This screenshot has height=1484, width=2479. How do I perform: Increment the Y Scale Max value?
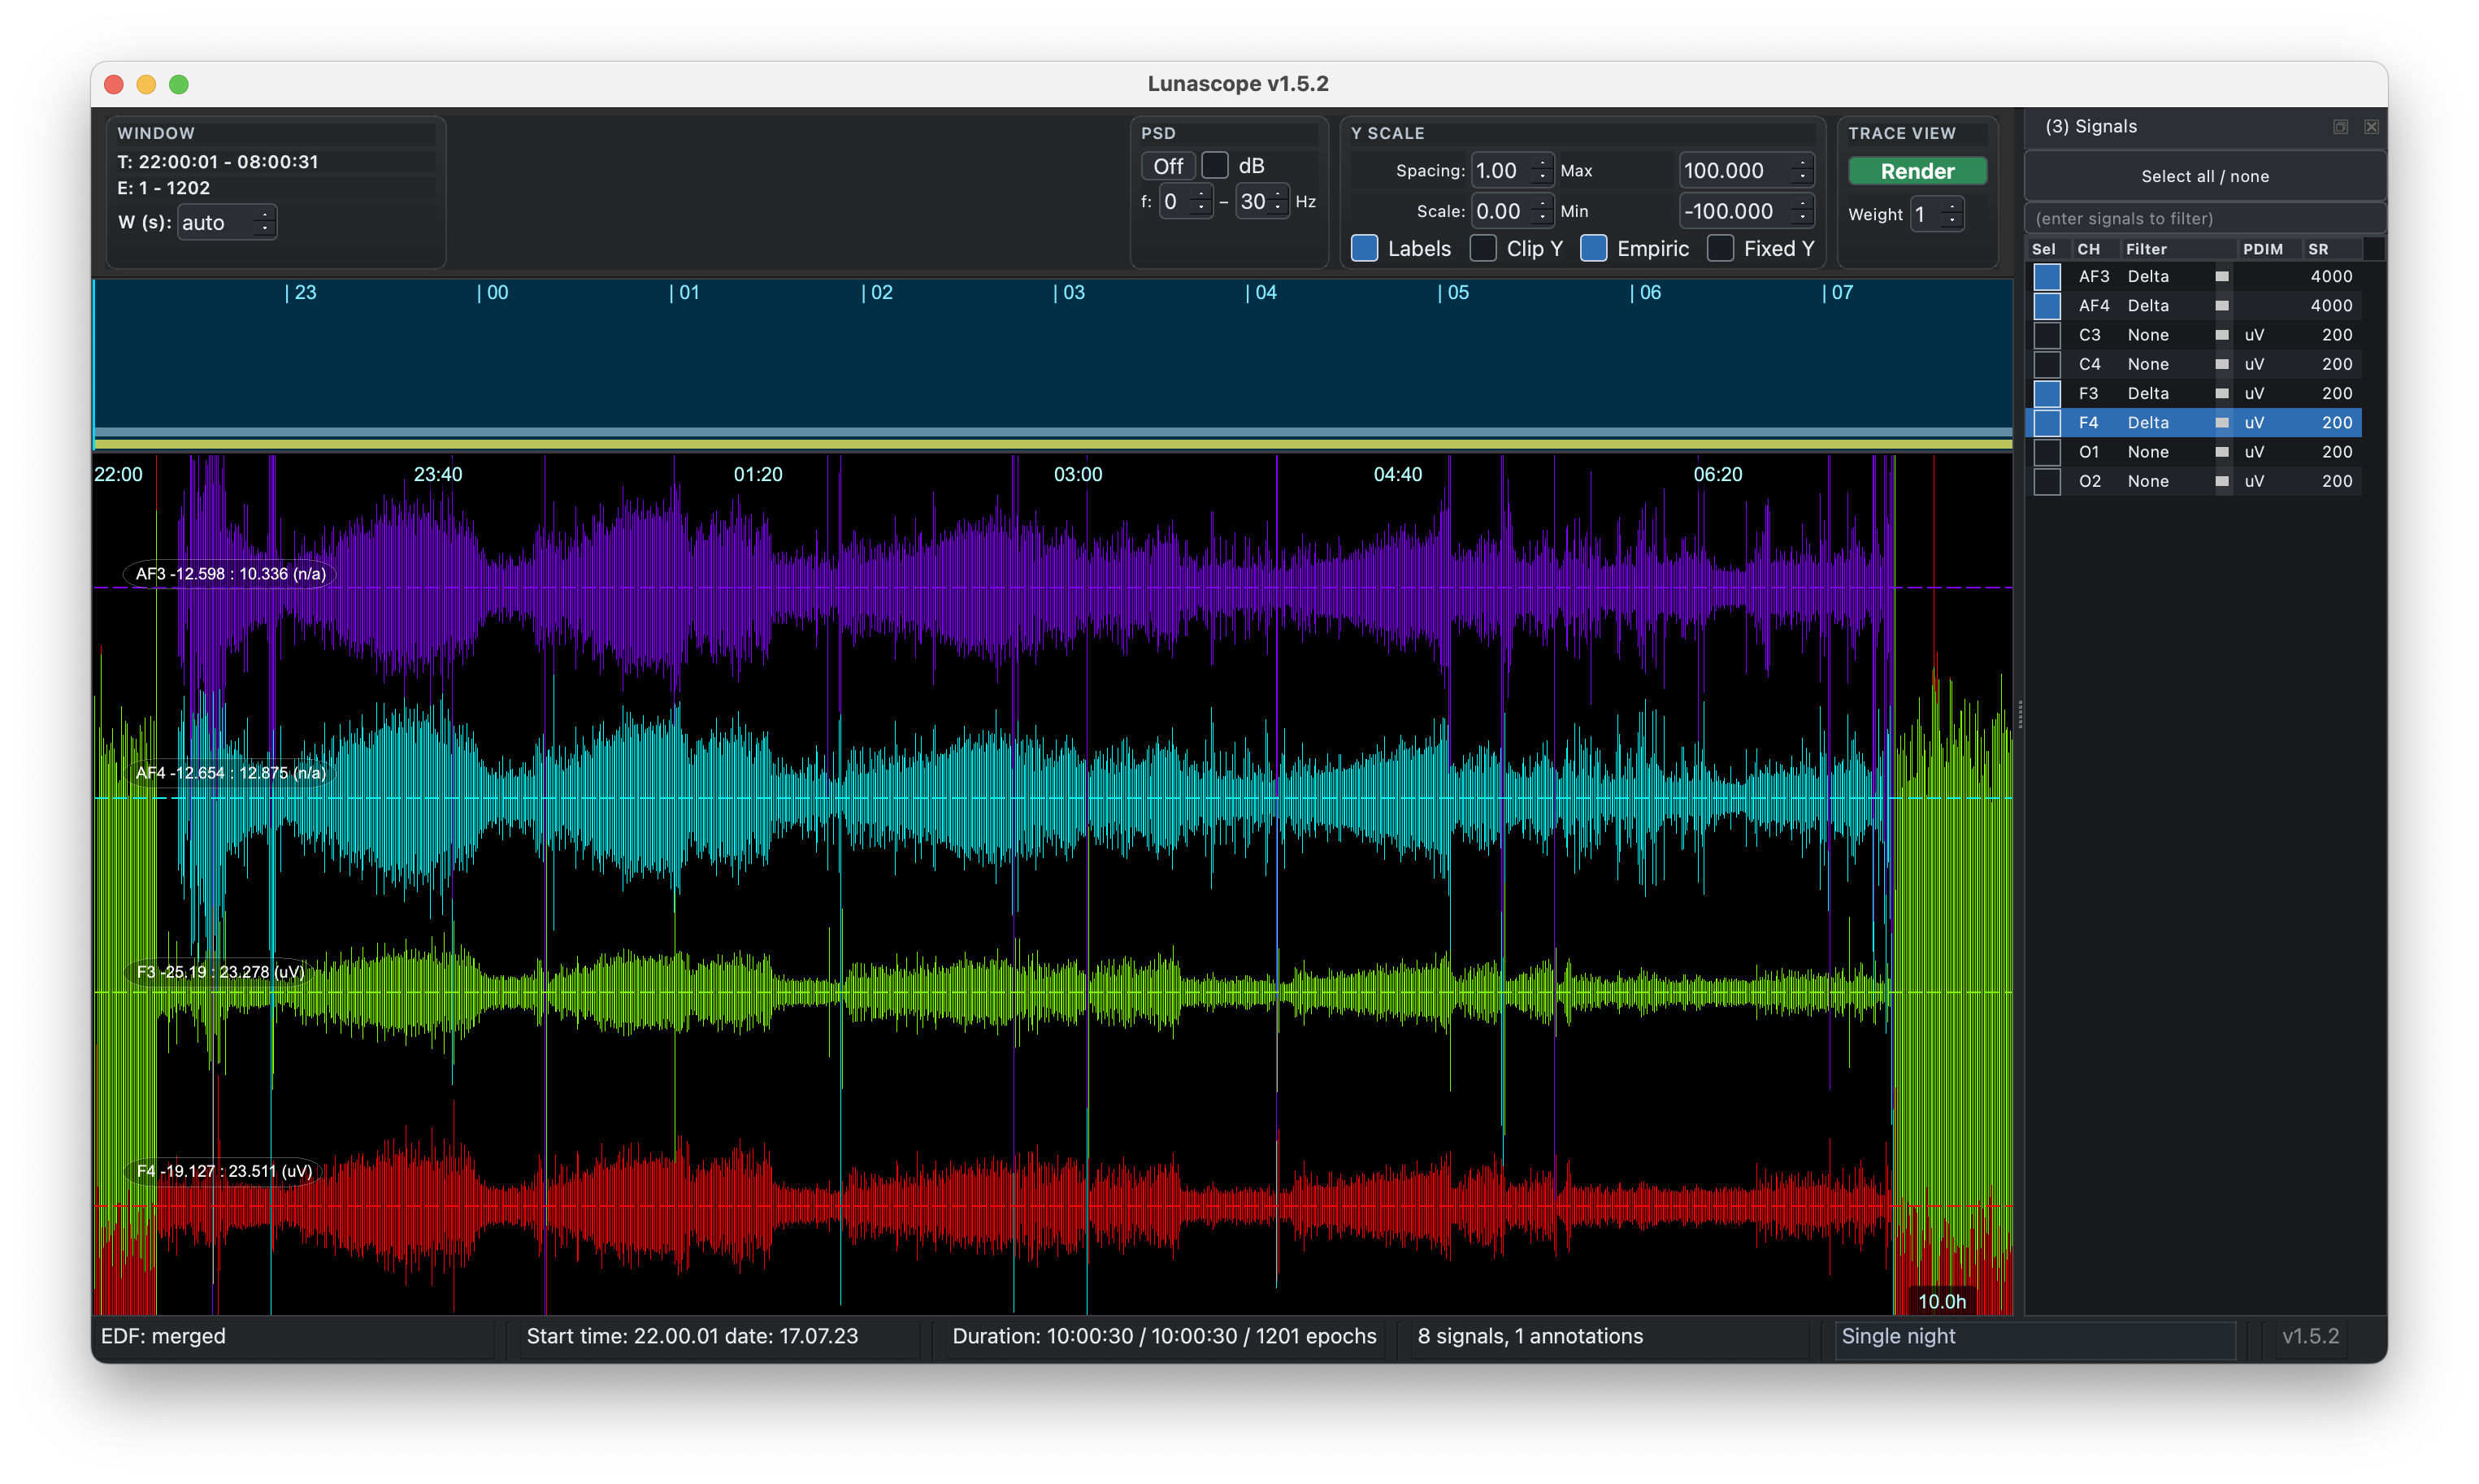[1802, 163]
